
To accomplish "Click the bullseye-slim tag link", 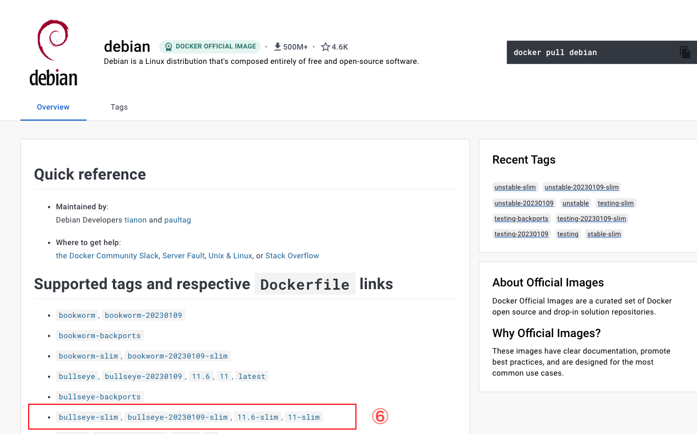I will (x=89, y=417).
